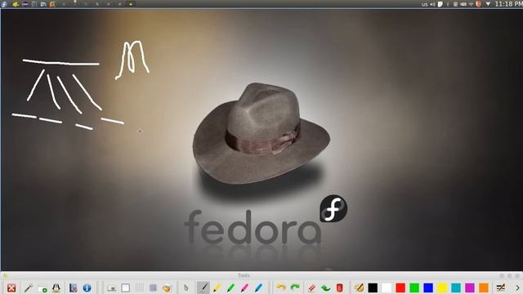Expand the toolbar overflow chevron
The height and width of the screenshot is (294, 523).
point(517,288)
